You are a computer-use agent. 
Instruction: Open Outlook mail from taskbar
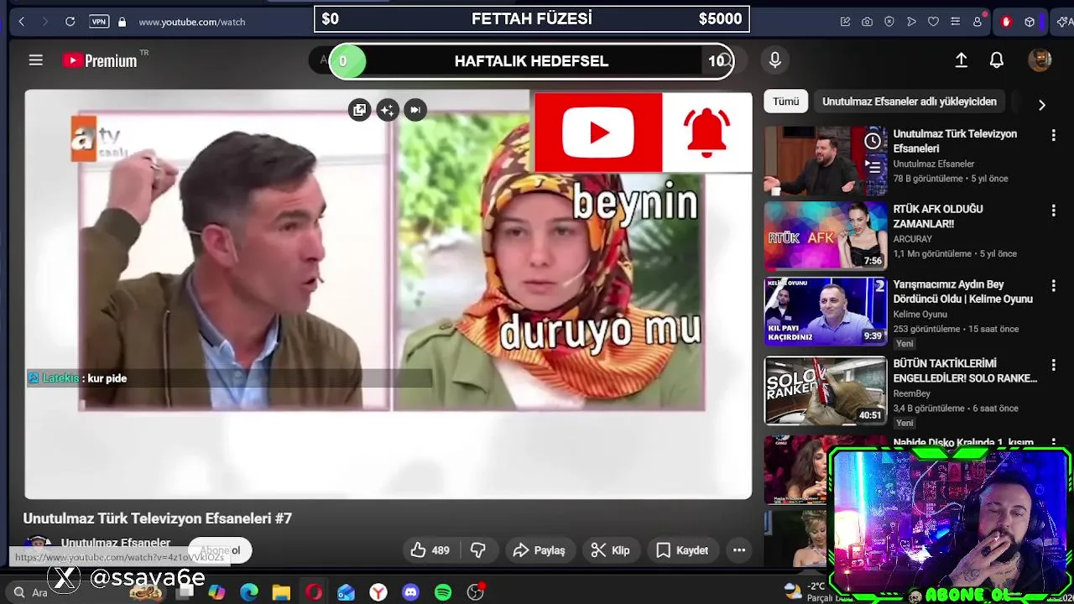[346, 592]
